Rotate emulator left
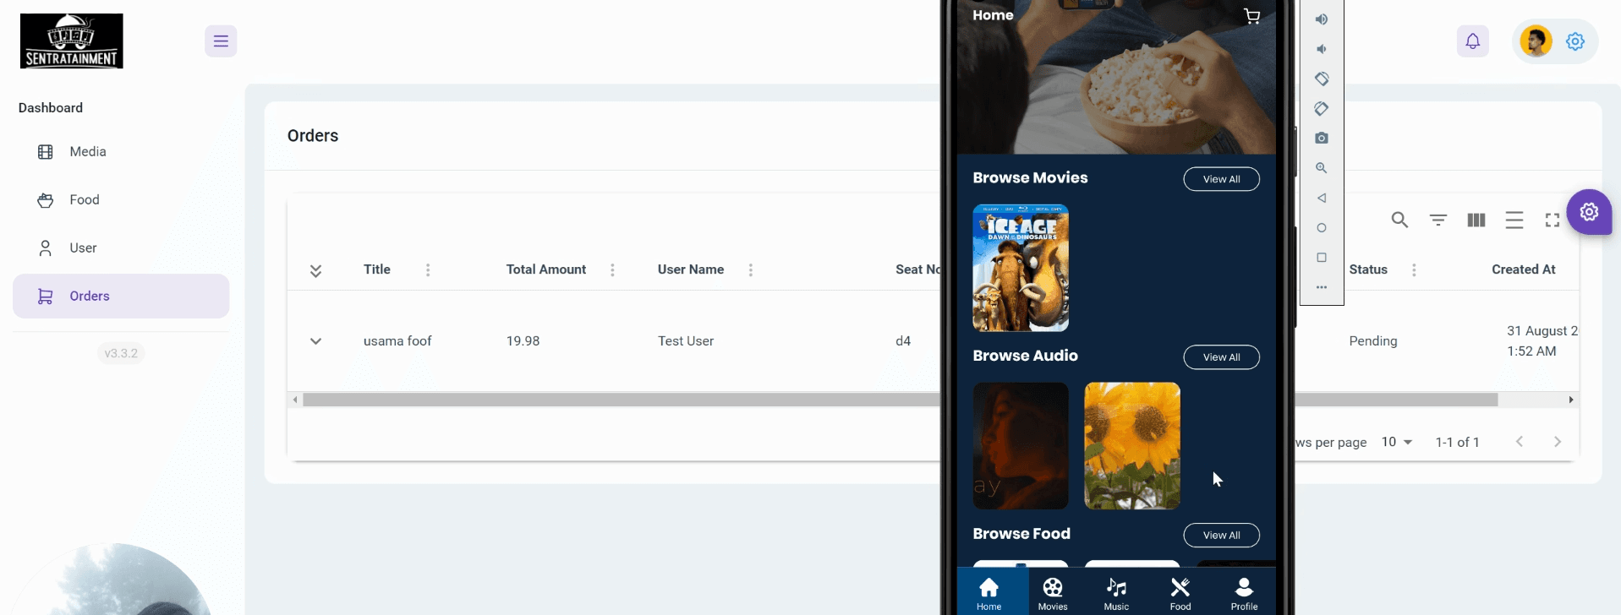The image size is (1621, 615). point(1322,79)
